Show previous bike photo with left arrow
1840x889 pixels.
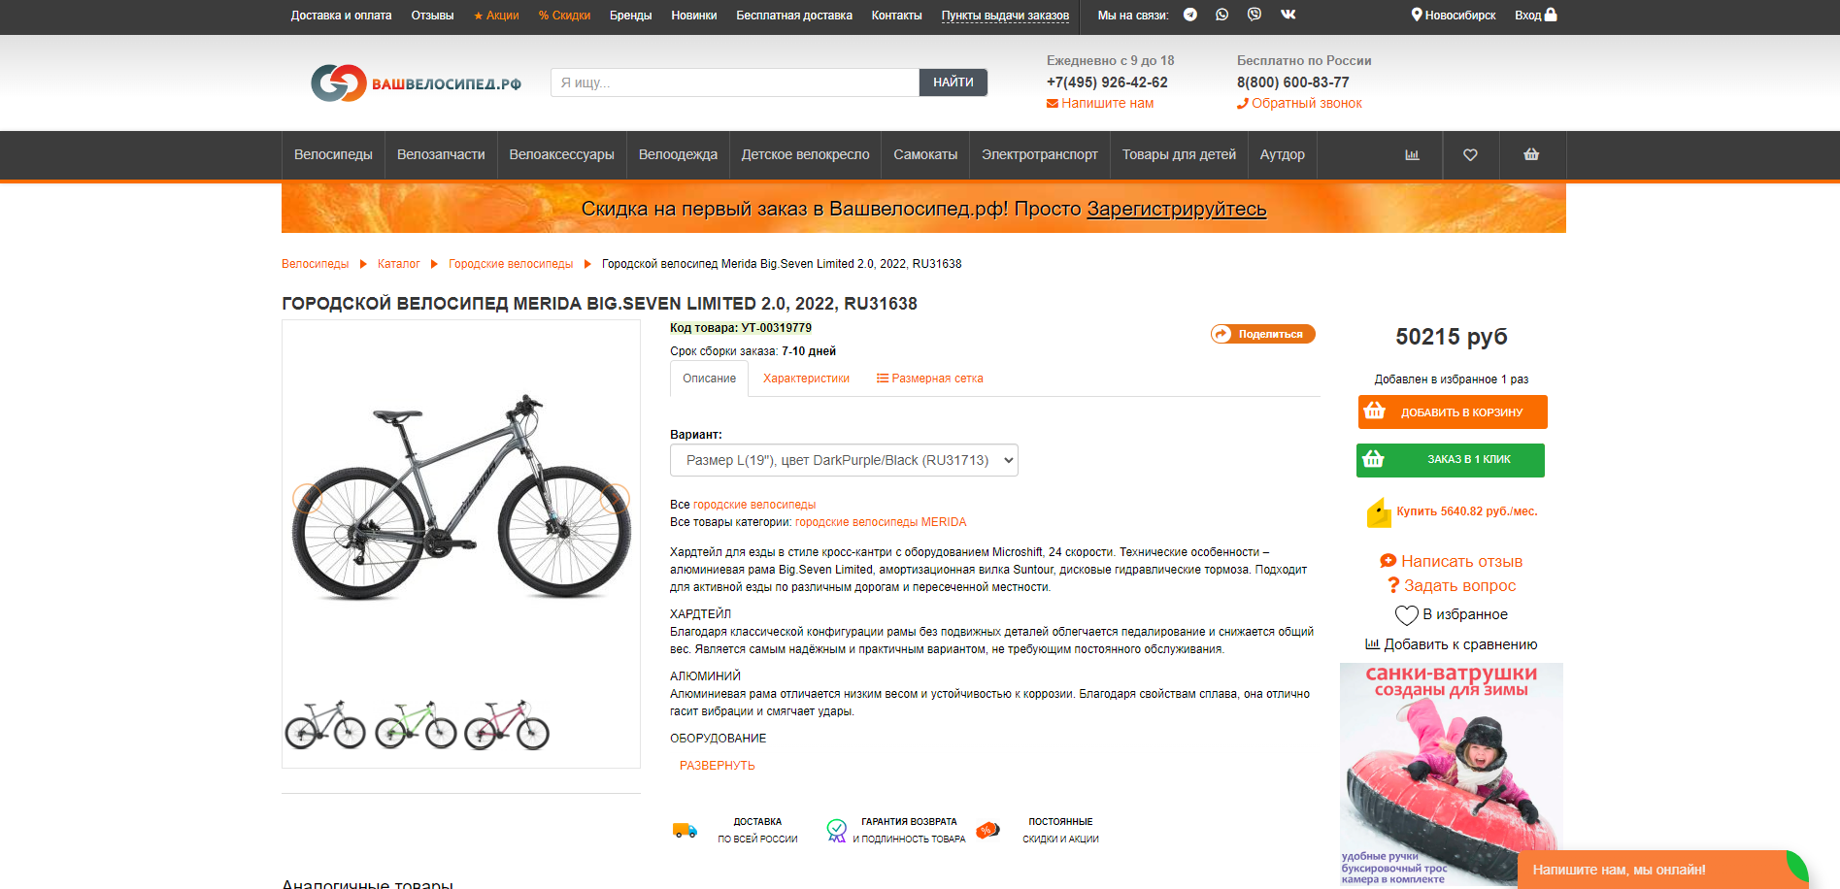click(x=307, y=498)
